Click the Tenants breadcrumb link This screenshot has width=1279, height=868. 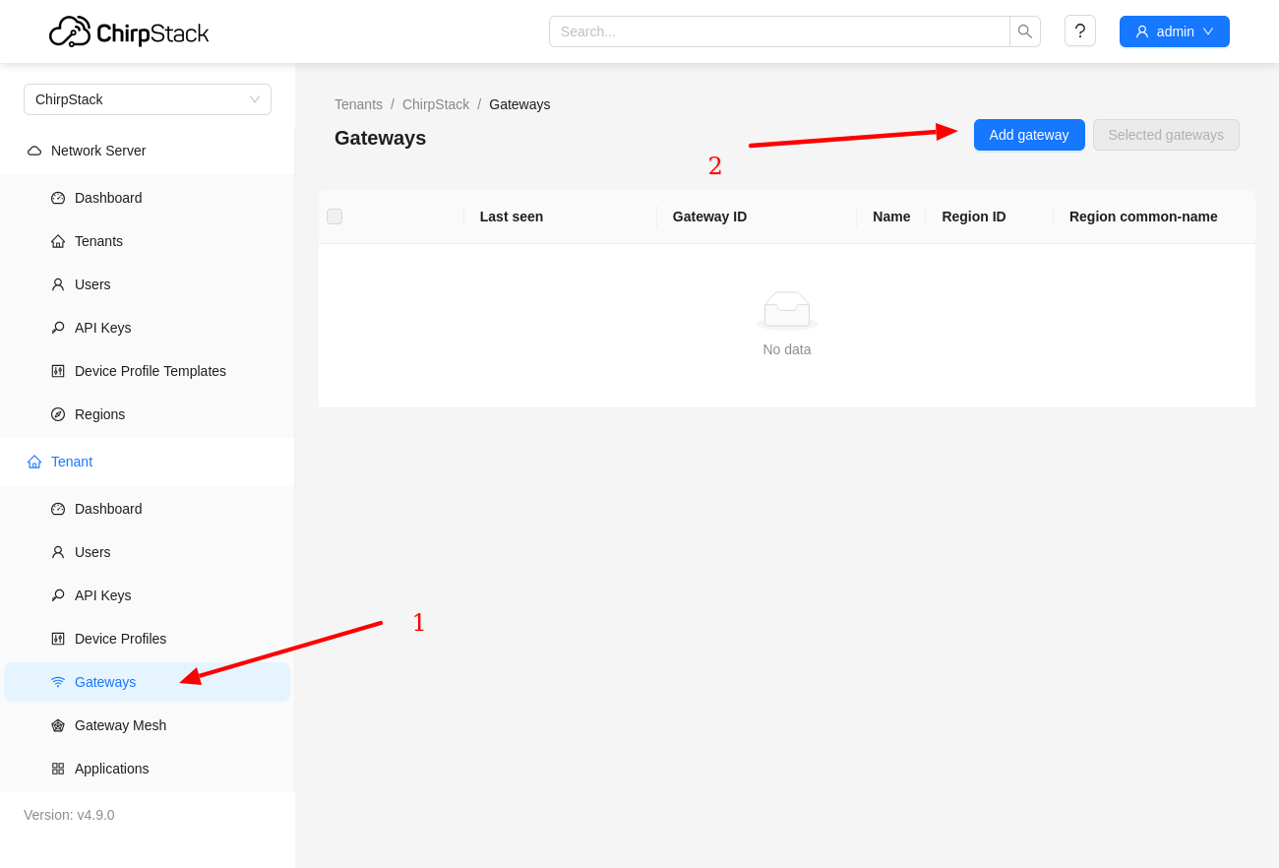tap(358, 104)
